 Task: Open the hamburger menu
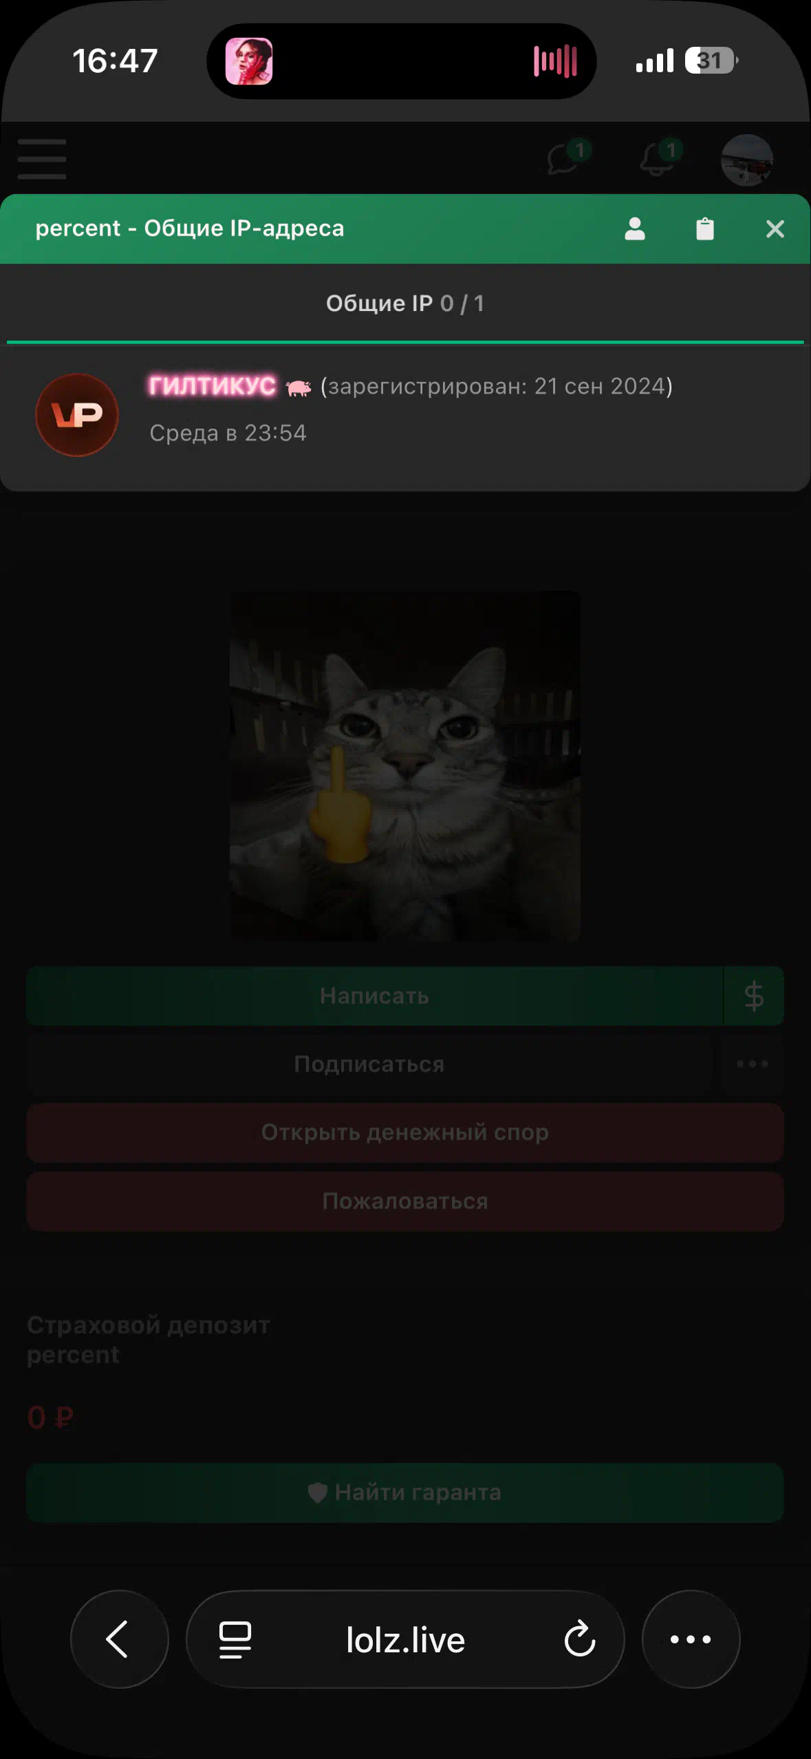pyautogui.click(x=42, y=159)
